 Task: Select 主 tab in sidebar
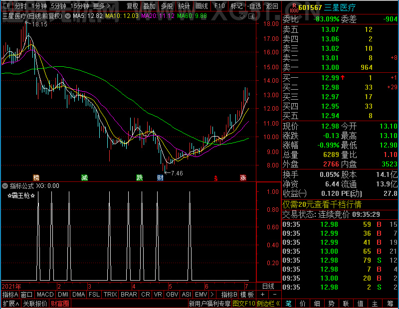pos(375,304)
